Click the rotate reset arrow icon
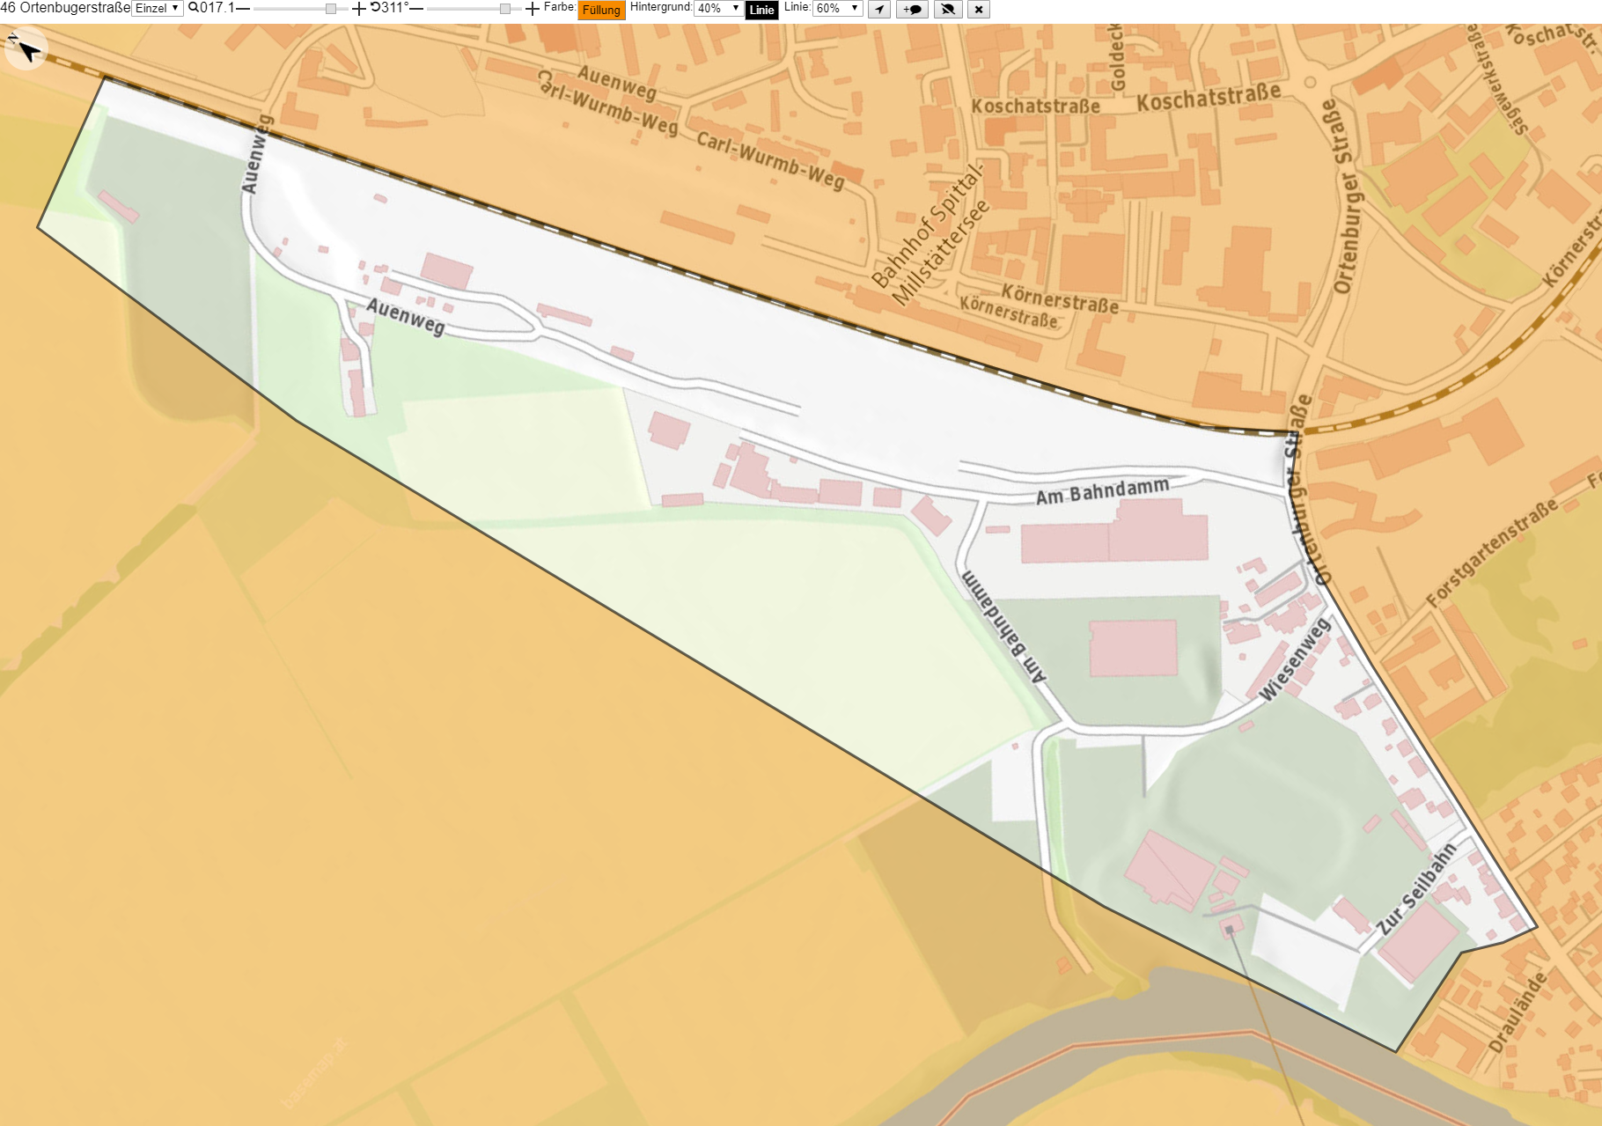 (375, 7)
